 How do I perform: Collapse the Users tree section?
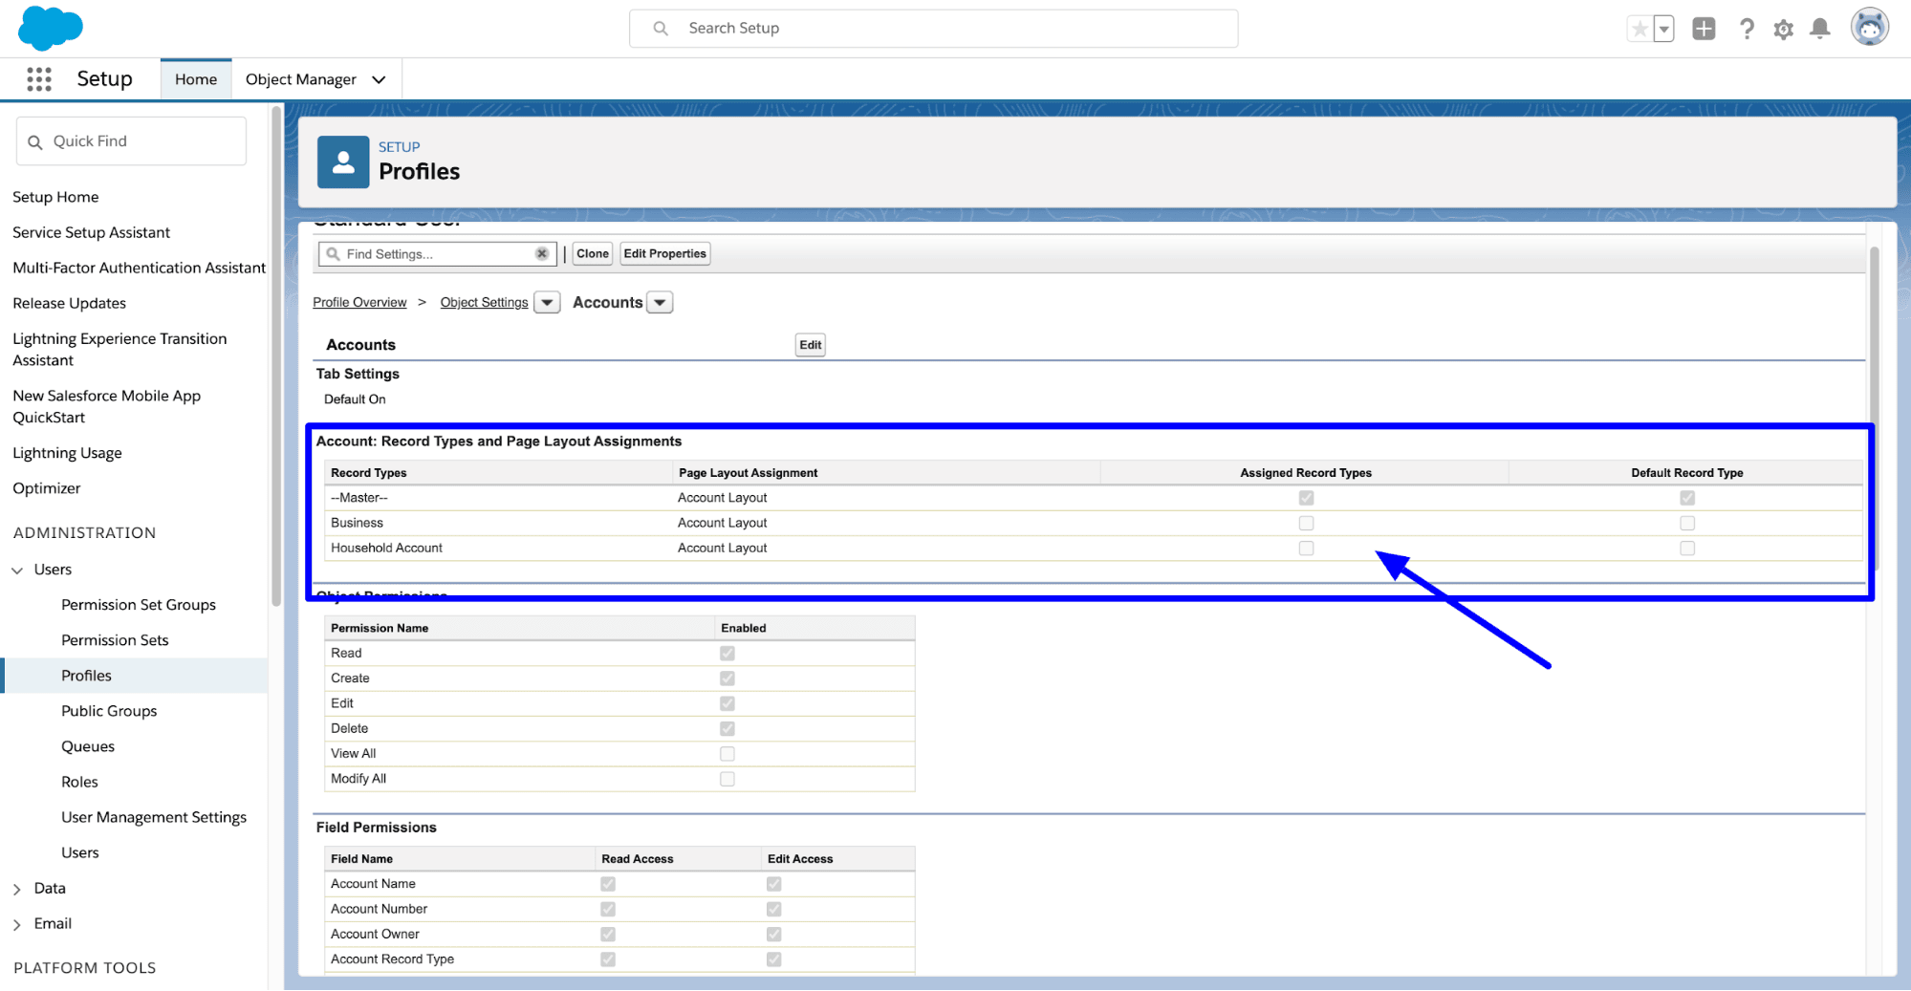17,571
